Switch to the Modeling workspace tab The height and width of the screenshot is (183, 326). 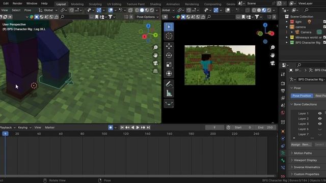77,4
